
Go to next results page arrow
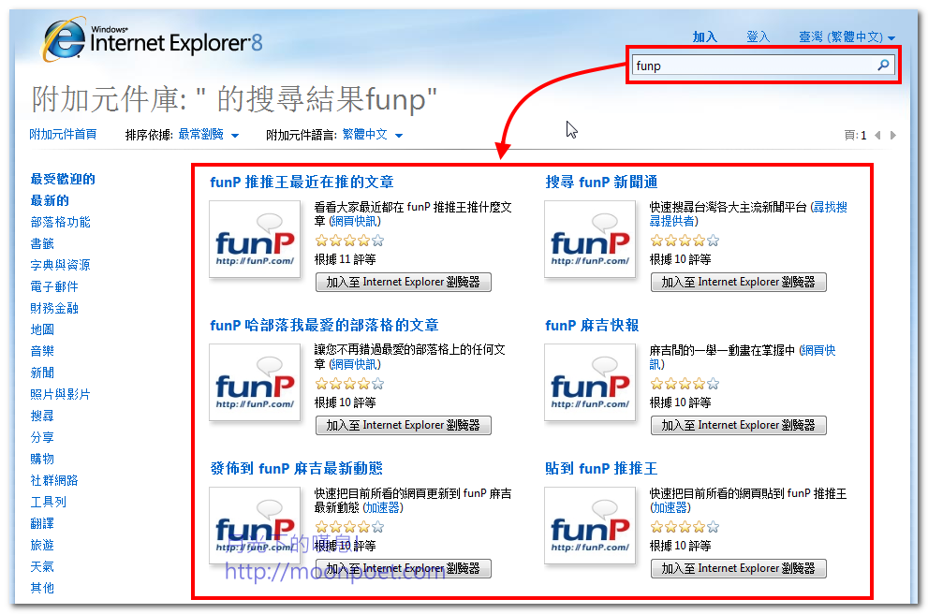point(893,136)
